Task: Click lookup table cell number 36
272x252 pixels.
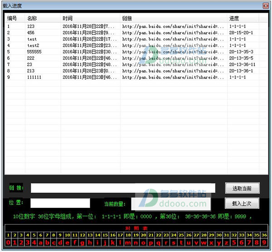Action: tap(264, 235)
